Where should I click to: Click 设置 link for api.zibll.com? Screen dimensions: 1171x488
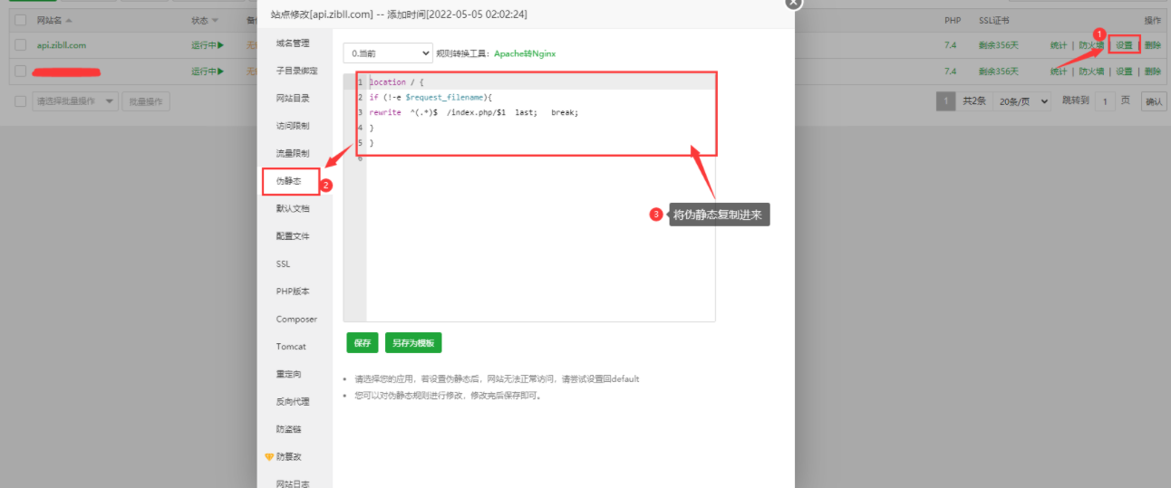tap(1124, 45)
